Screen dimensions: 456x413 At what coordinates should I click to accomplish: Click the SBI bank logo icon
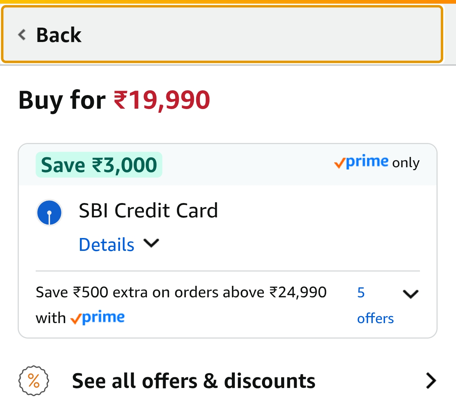49,213
